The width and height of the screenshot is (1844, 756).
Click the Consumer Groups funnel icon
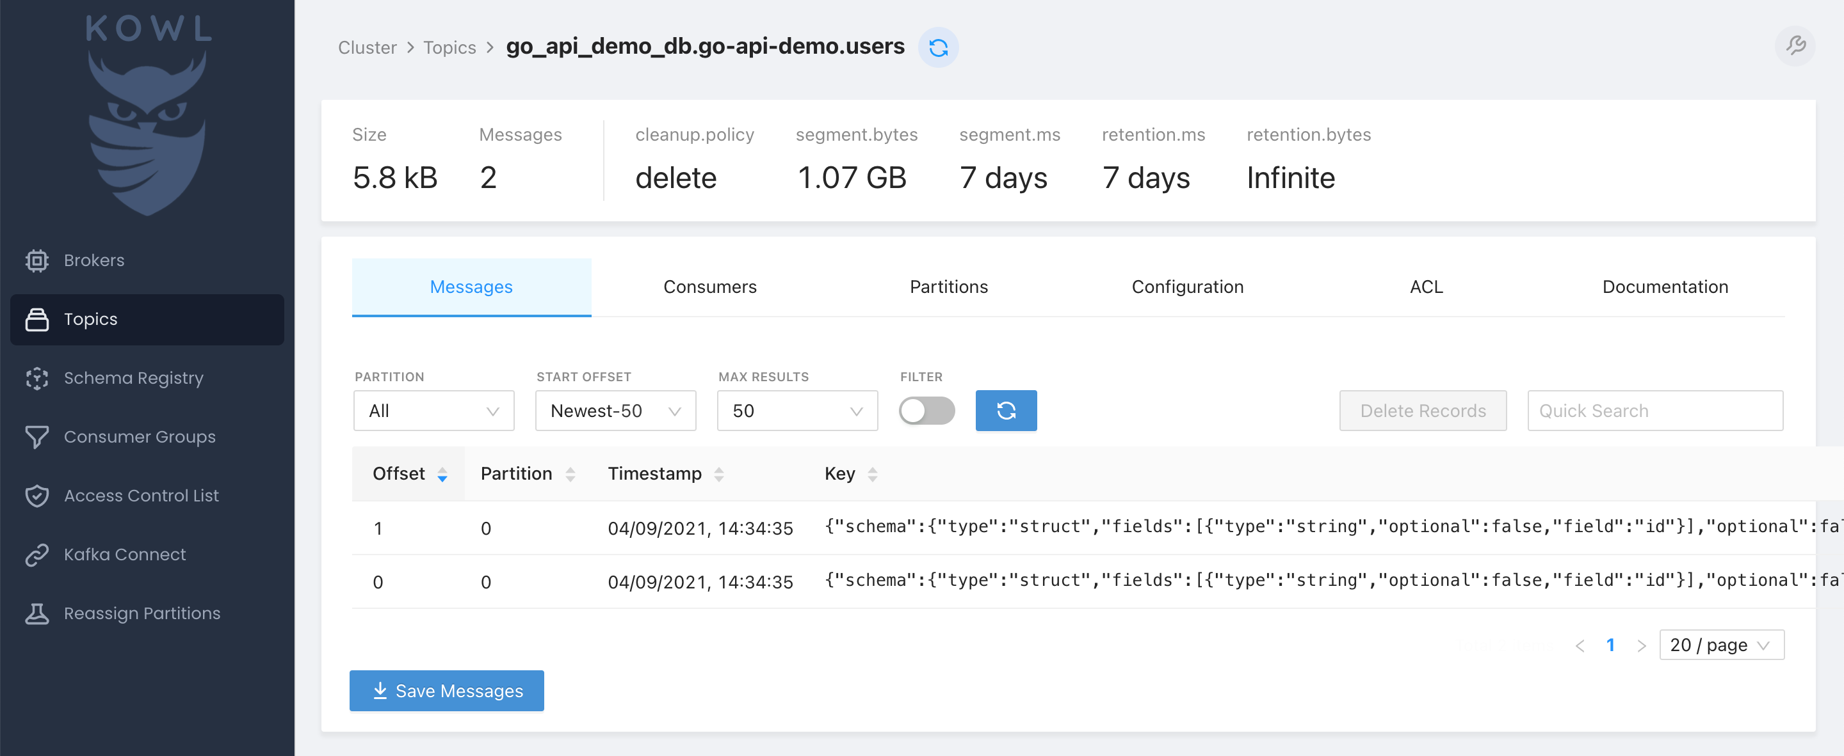[x=36, y=436]
